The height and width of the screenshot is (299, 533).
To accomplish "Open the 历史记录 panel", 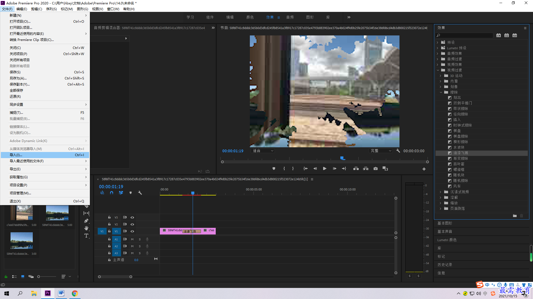I will (445, 265).
